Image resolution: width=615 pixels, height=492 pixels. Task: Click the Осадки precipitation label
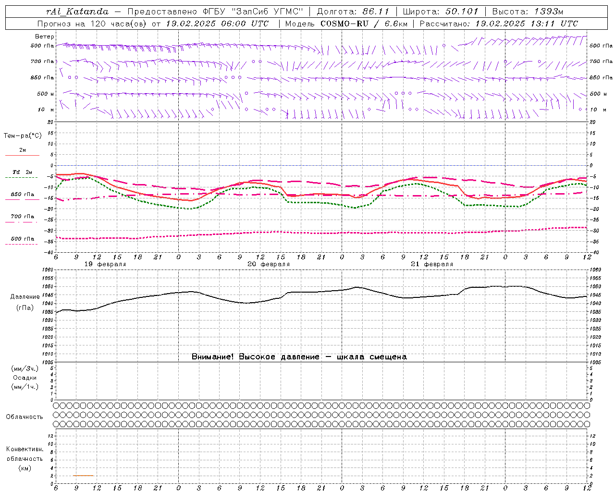click(25, 378)
